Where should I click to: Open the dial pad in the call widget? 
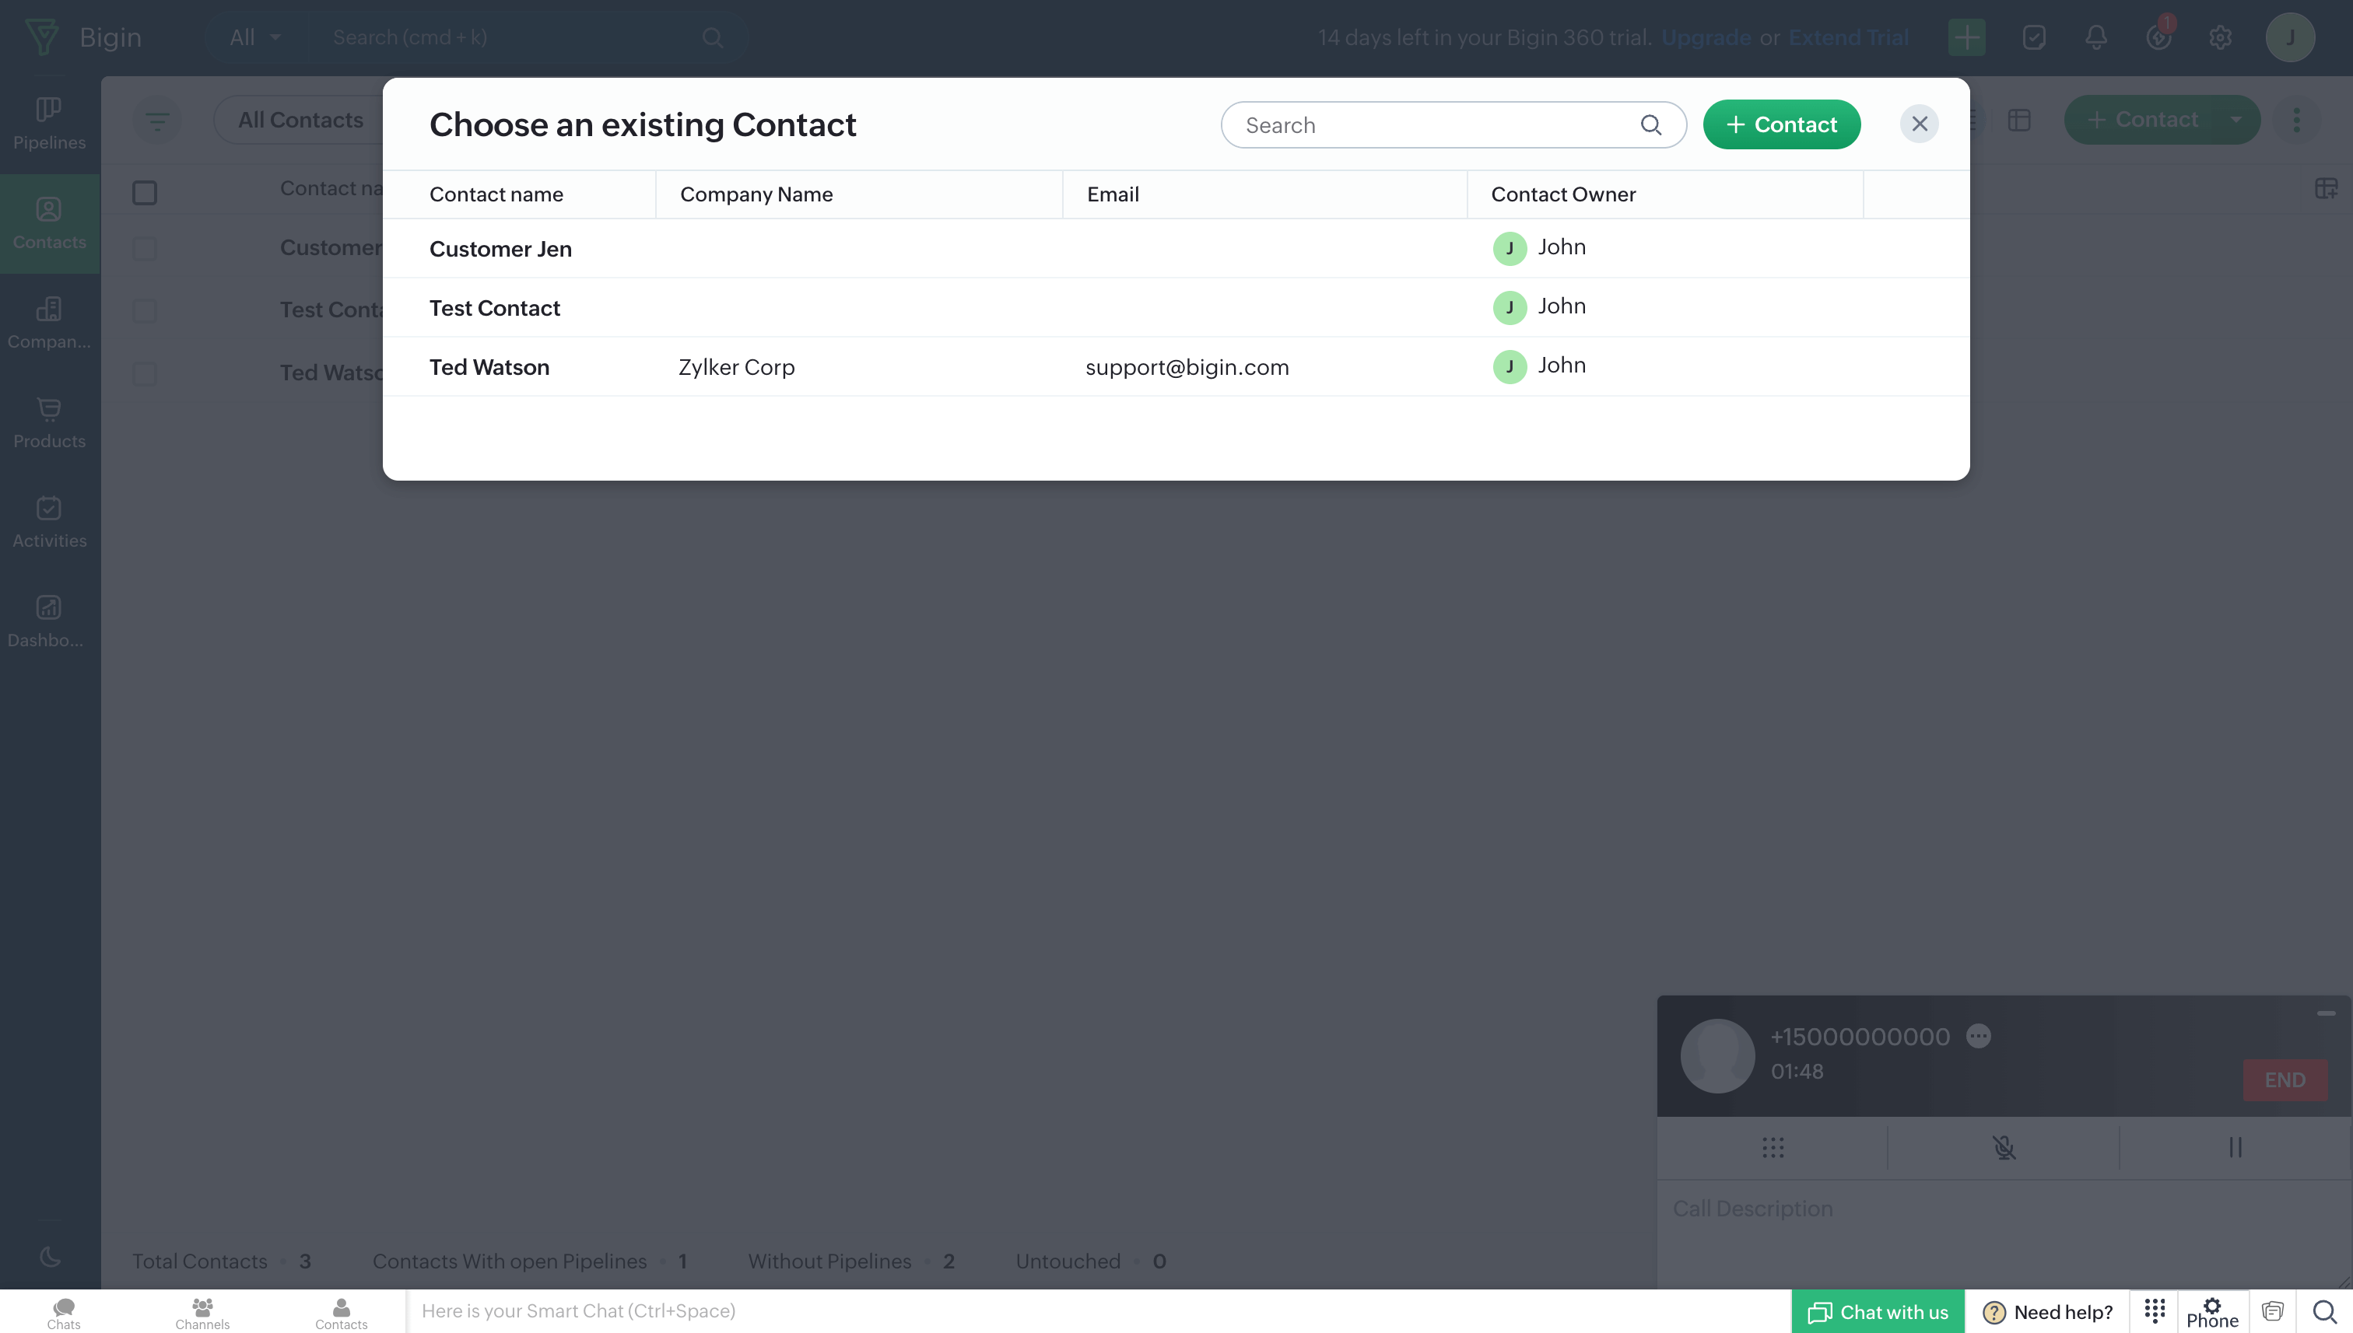pyautogui.click(x=1773, y=1147)
